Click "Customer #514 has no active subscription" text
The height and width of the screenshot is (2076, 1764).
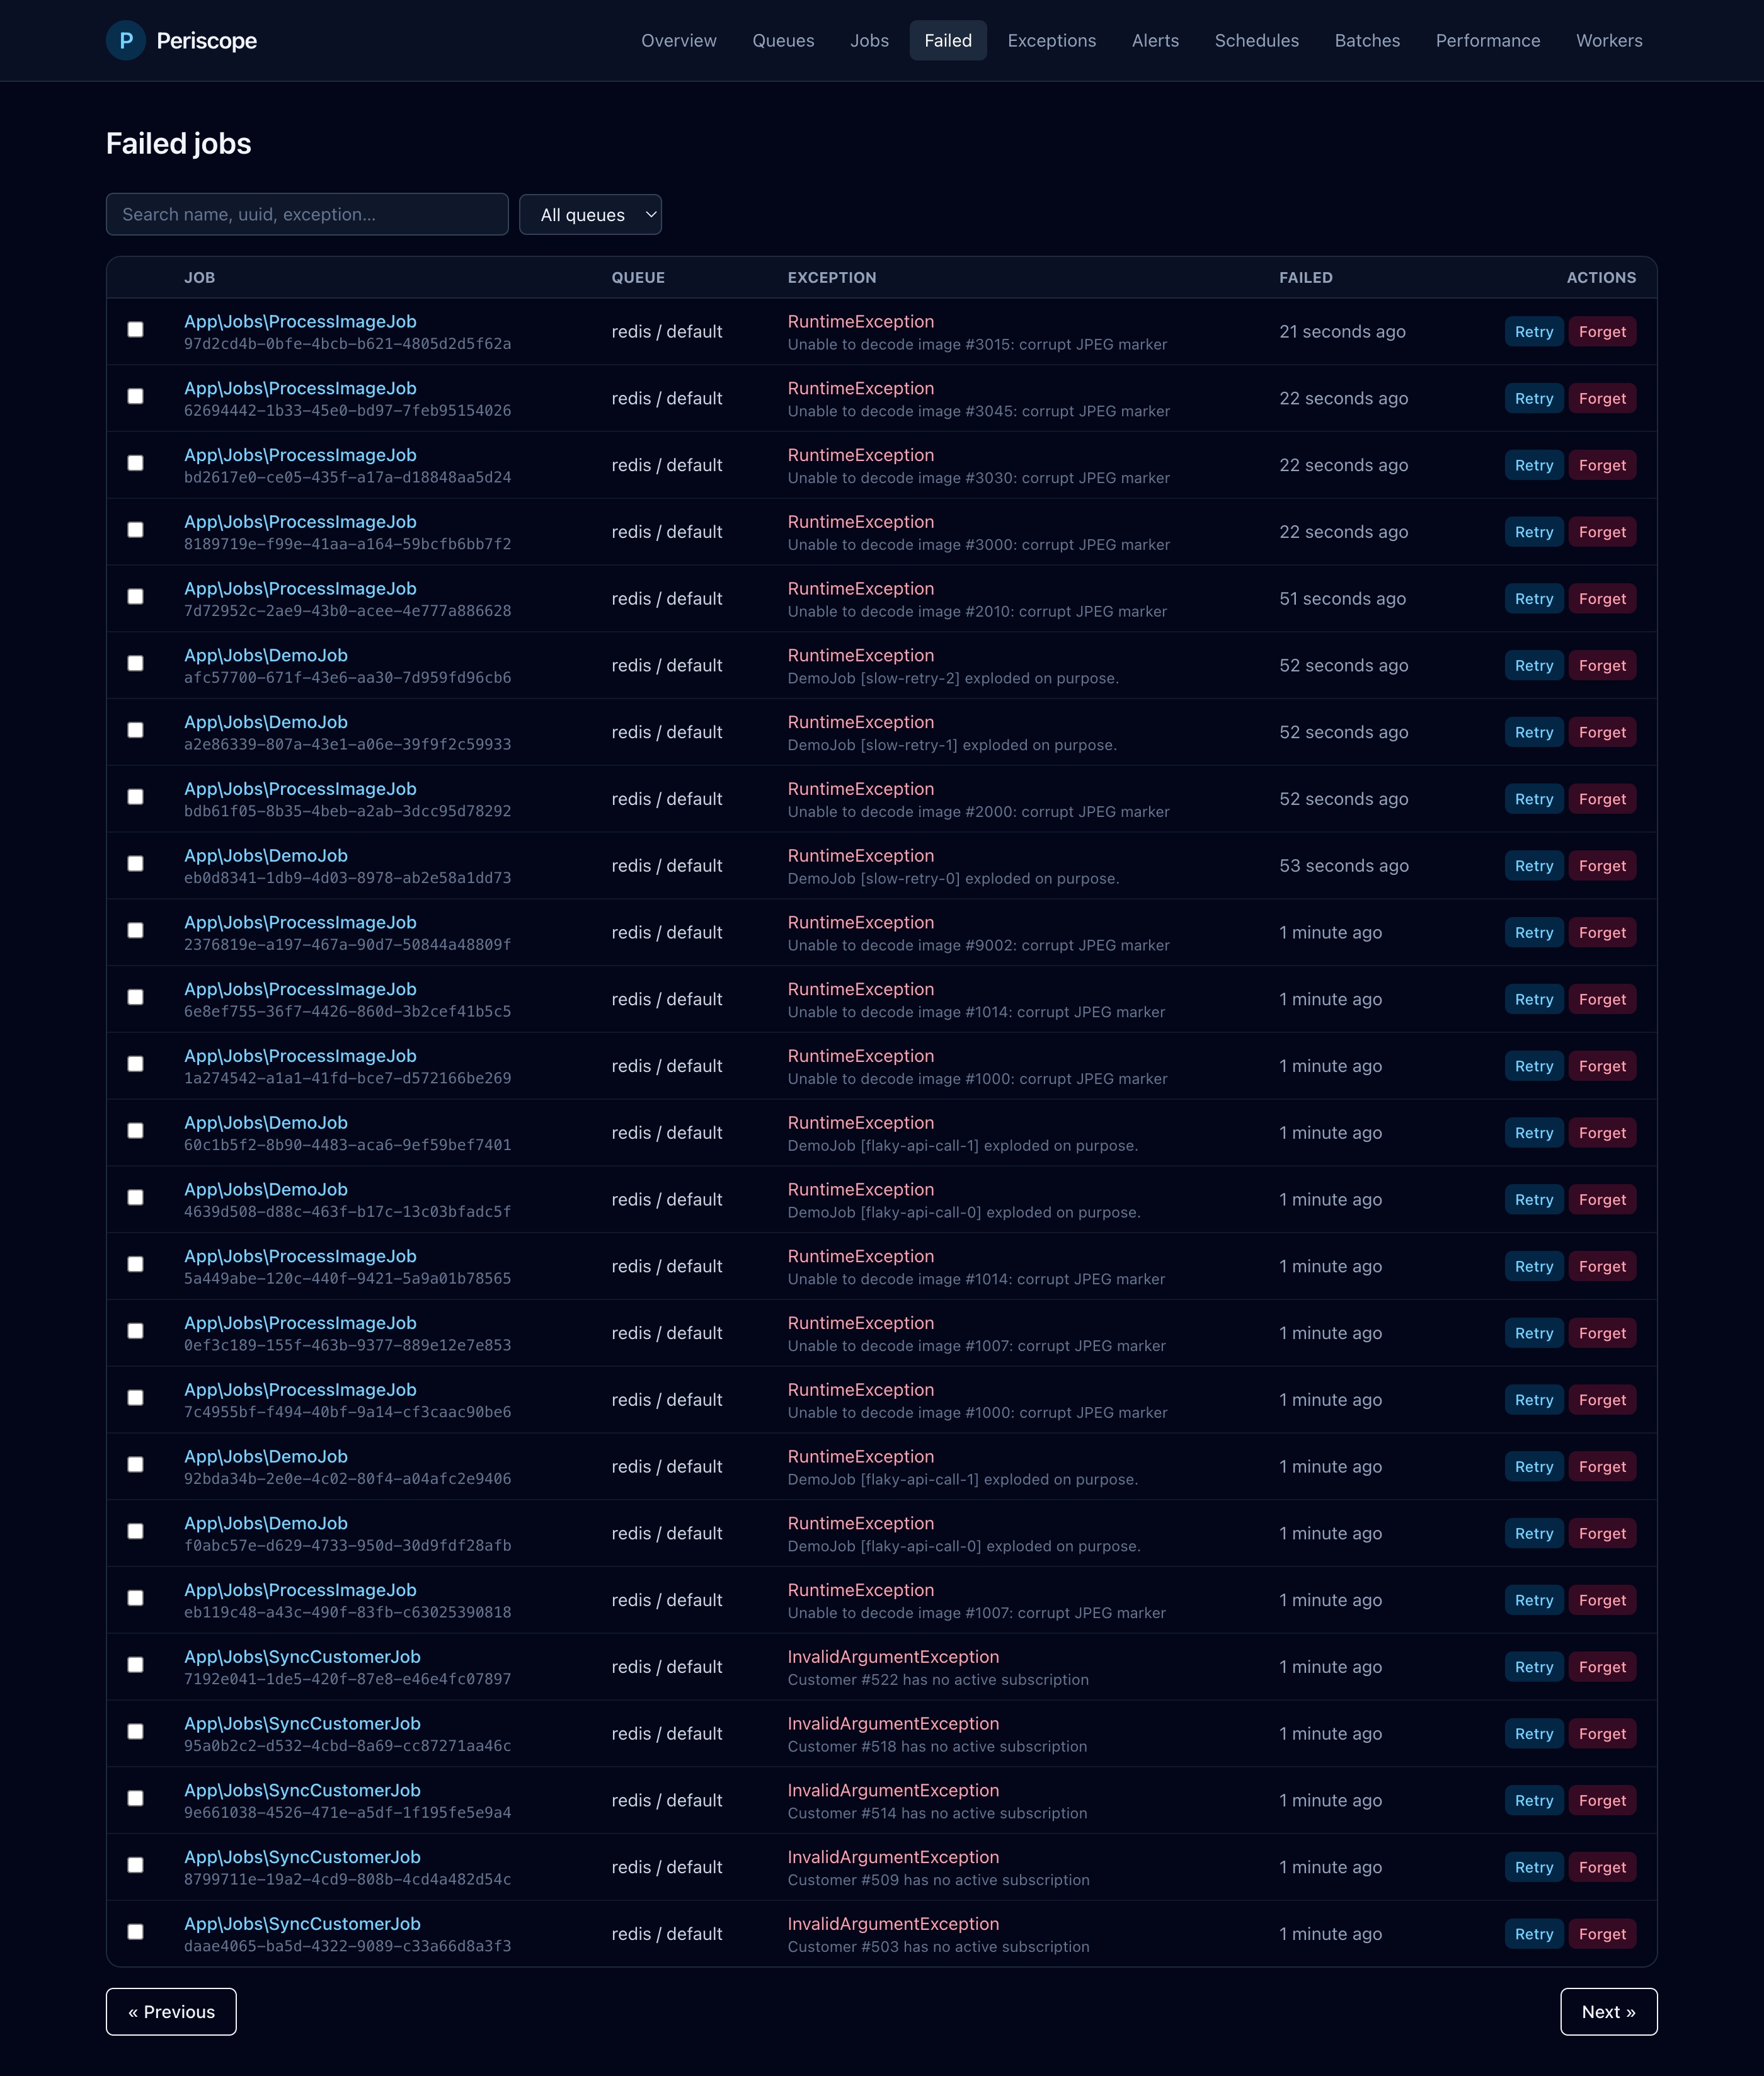pos(937,1813)
